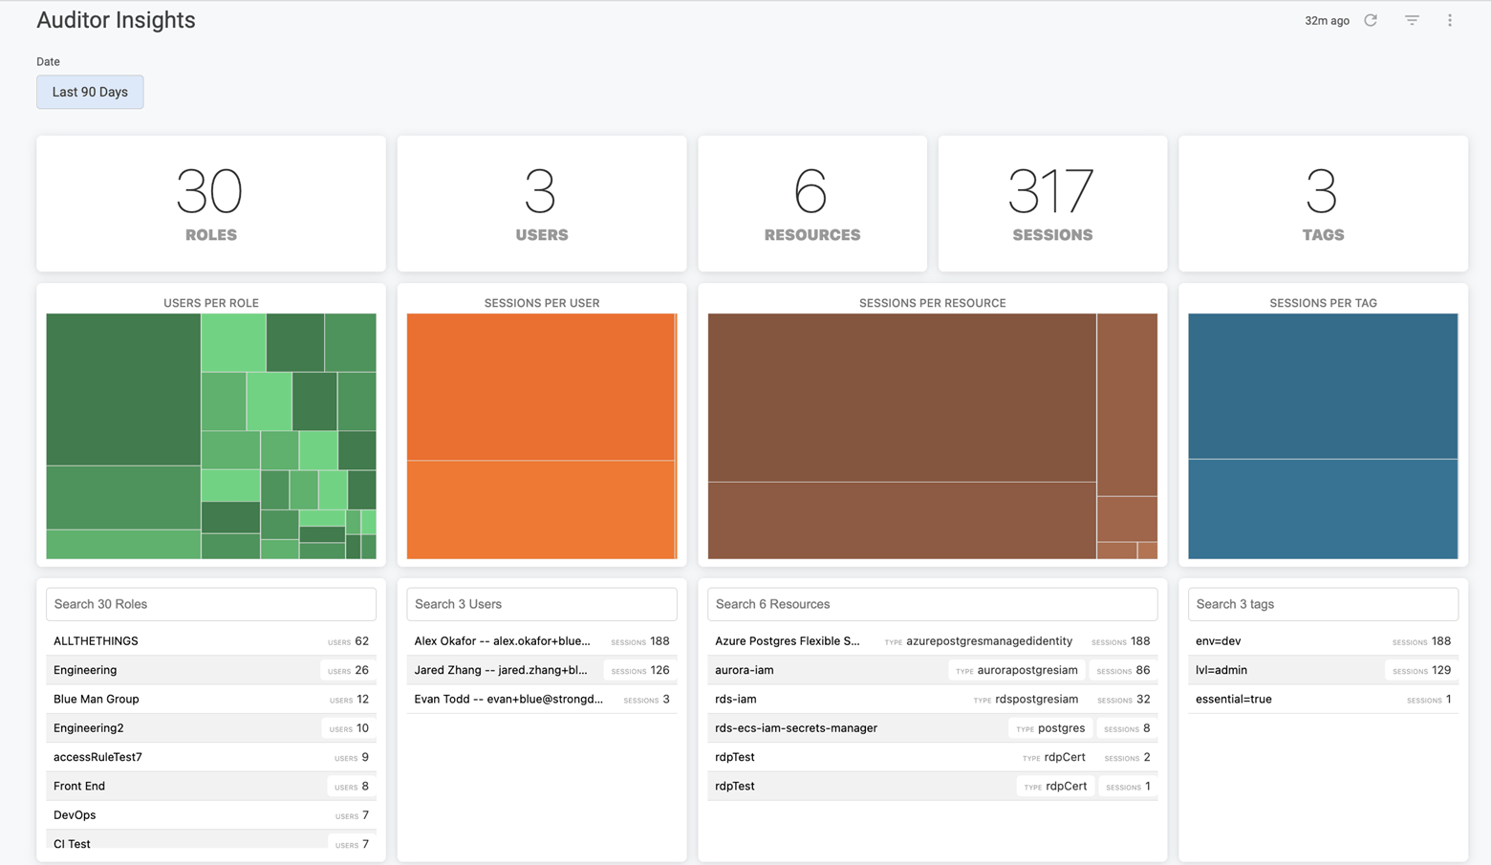Open the three-dot more options menu
The width and height of the screenshot is (1491, 865).
(x=1450, y=20)
